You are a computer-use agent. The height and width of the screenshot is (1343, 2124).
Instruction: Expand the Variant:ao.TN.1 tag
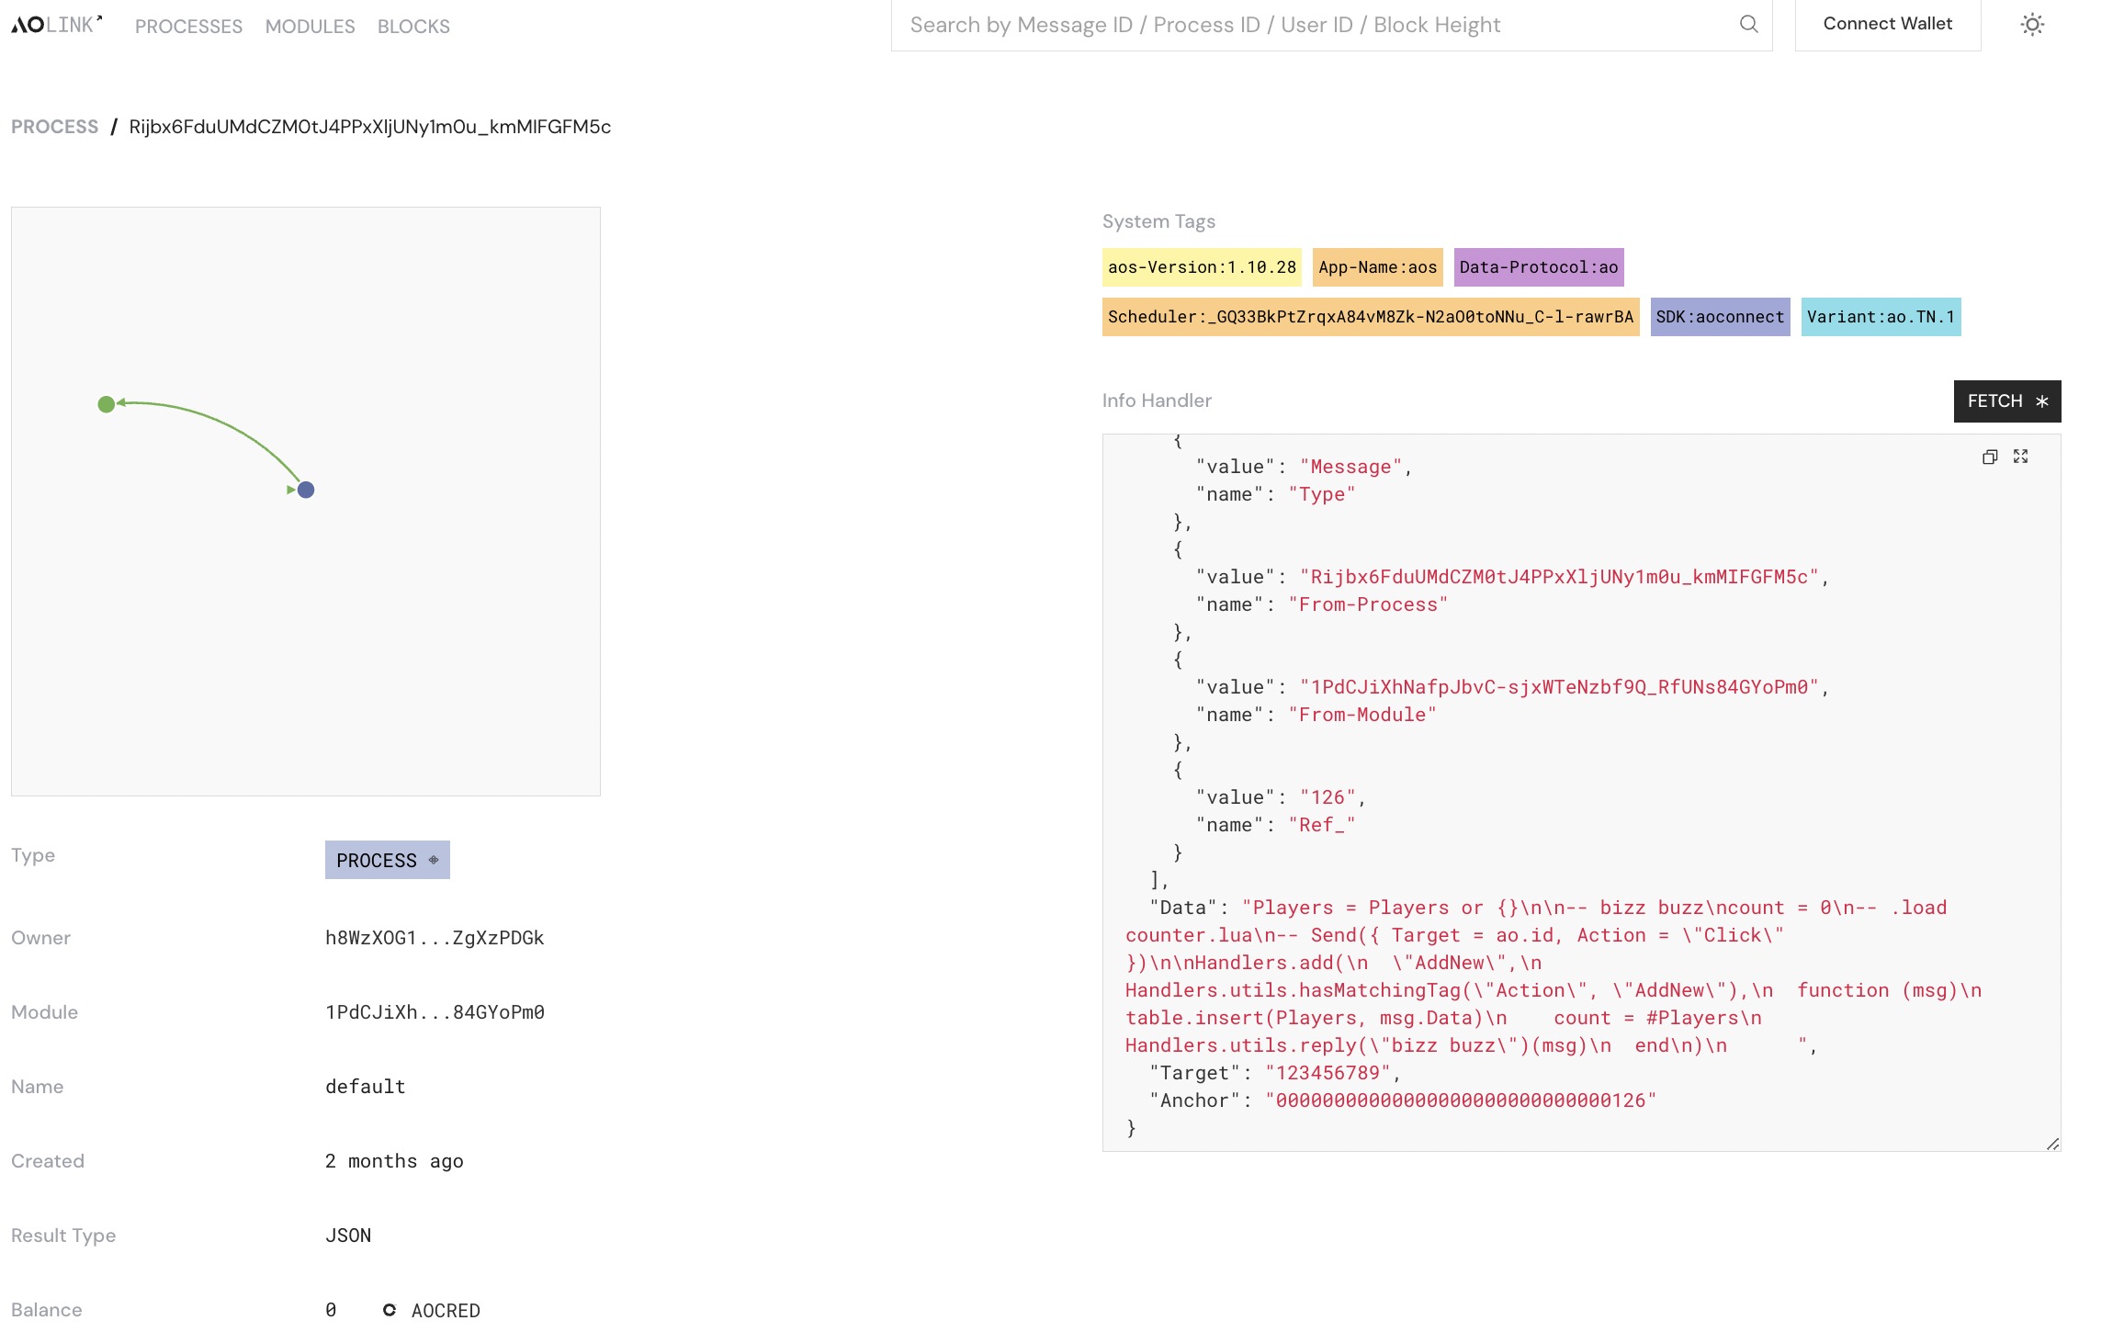click(1881, 316)
